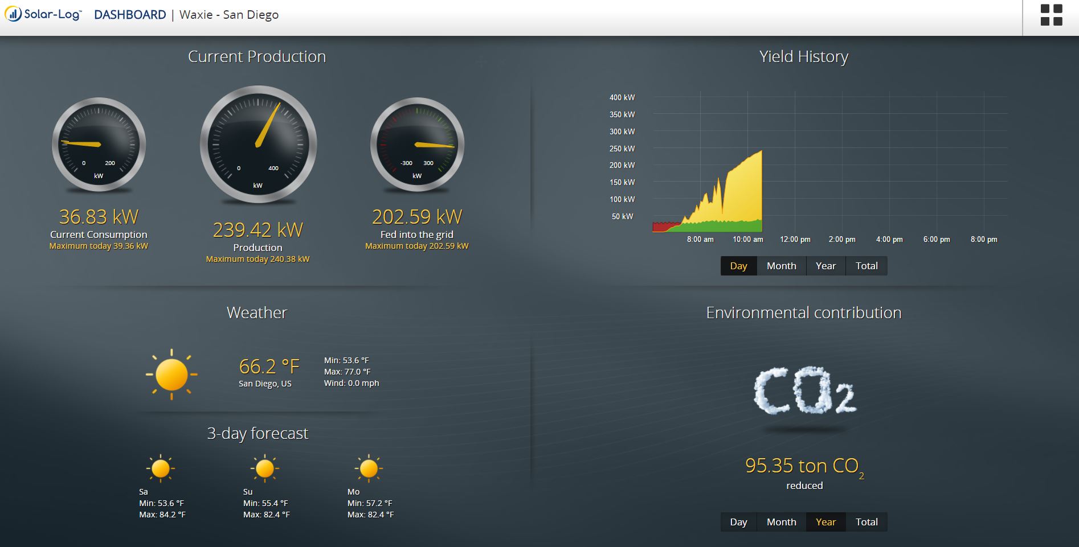Click the large Production gauge
Image resolution: width=1079 pixels, height=547 pixels.
click(258, 145)
